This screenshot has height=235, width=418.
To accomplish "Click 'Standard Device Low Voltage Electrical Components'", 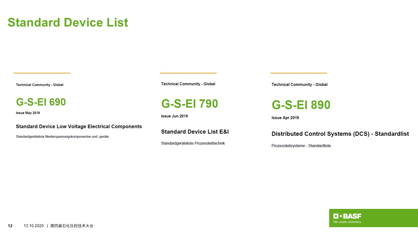I will click(79, 126).
